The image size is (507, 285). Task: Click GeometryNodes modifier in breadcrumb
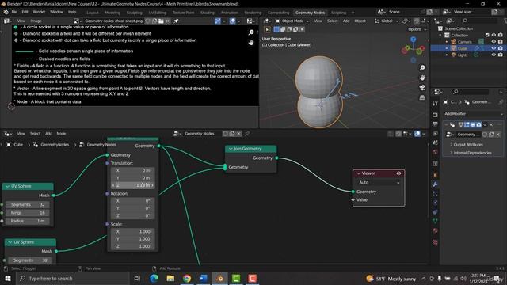point(55,145)
